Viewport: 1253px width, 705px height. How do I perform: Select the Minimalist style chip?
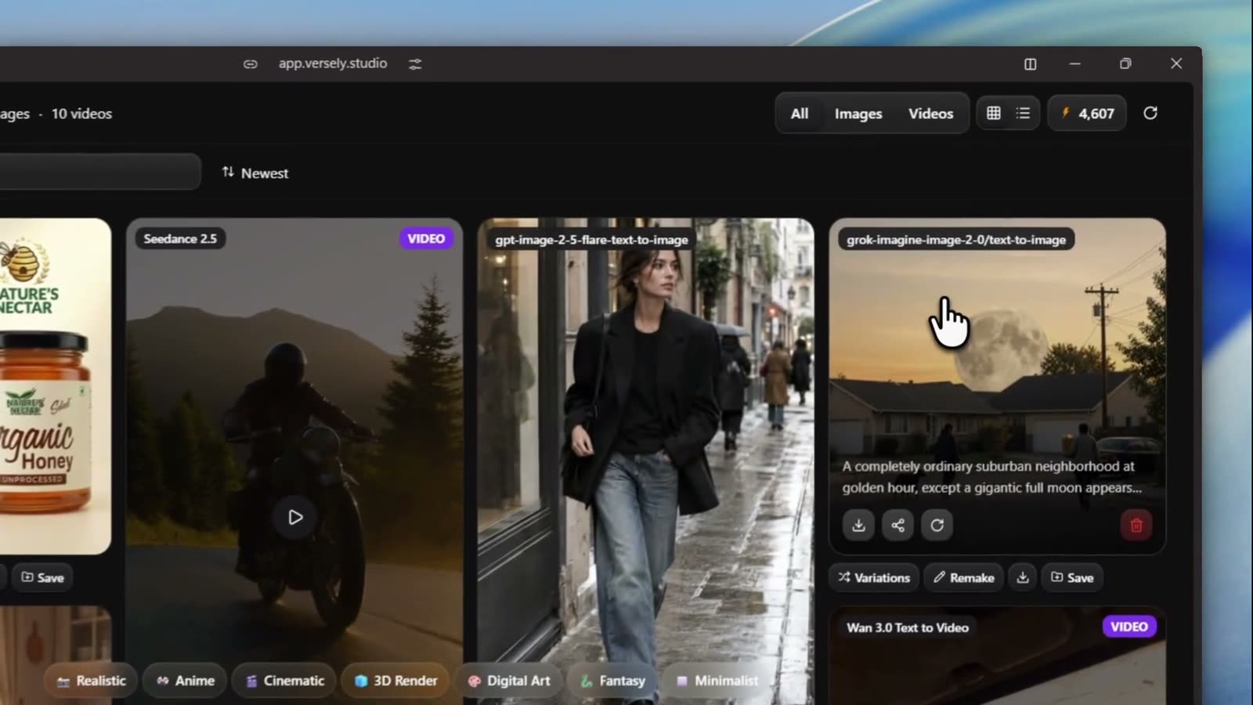(x=717, y=681)
